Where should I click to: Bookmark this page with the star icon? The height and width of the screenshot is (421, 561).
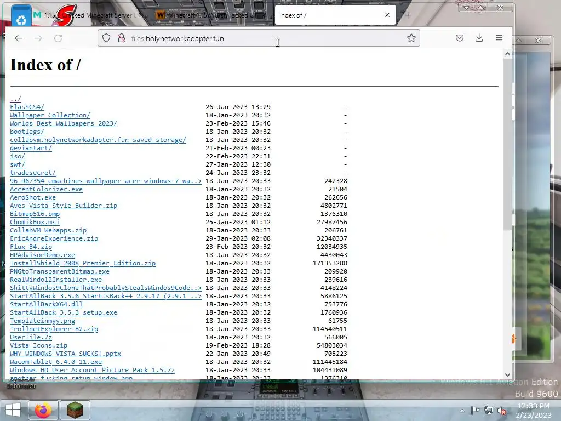pyautogui.click(x=411, y=38)
